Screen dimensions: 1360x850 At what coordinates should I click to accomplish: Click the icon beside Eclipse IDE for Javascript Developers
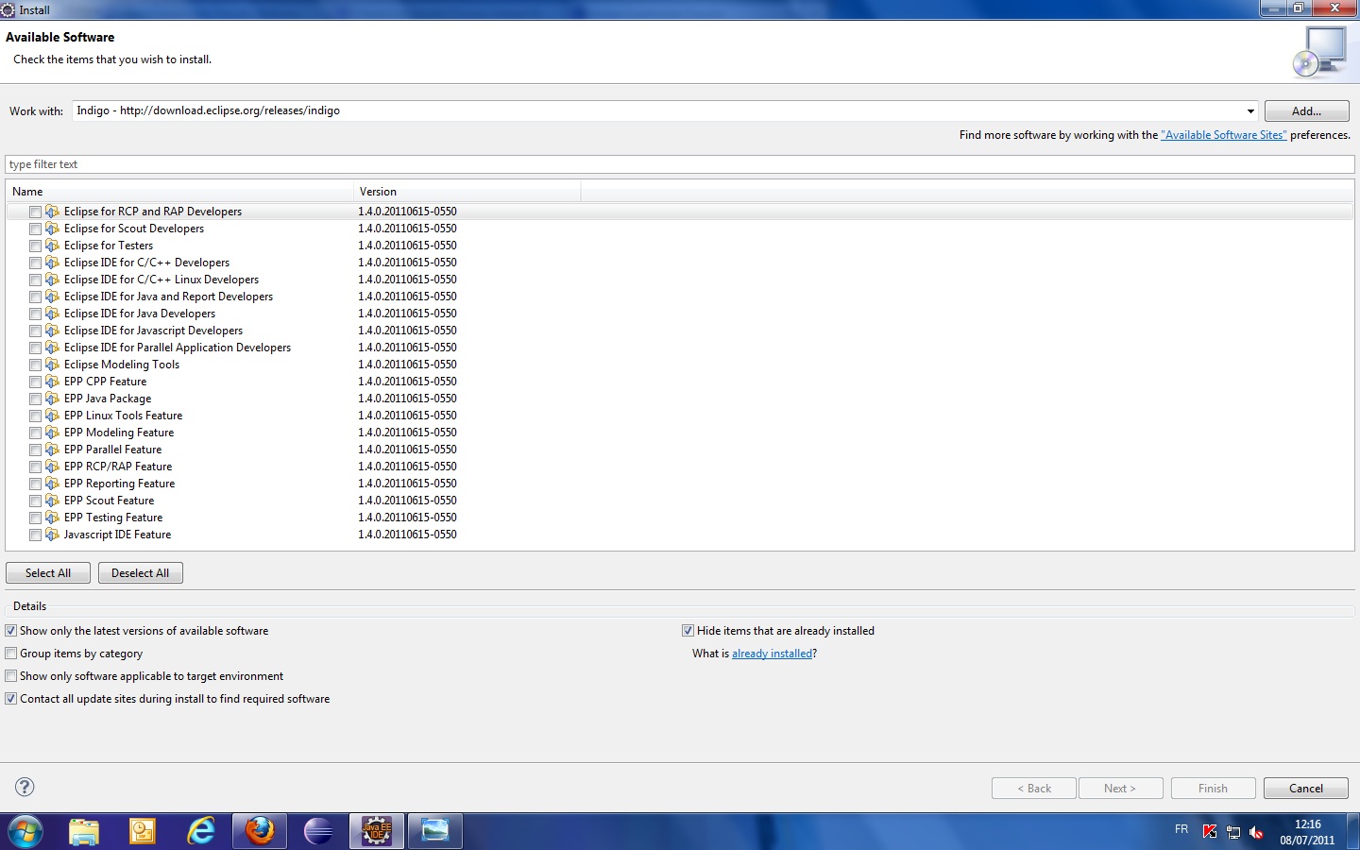pyautogui.click(x=53, y=331)
